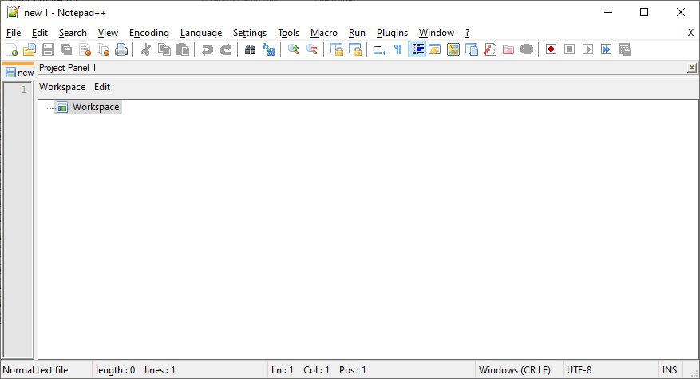700x379 pixels.
Task: Open the Tools menu
Action: (x=288, y=33)
